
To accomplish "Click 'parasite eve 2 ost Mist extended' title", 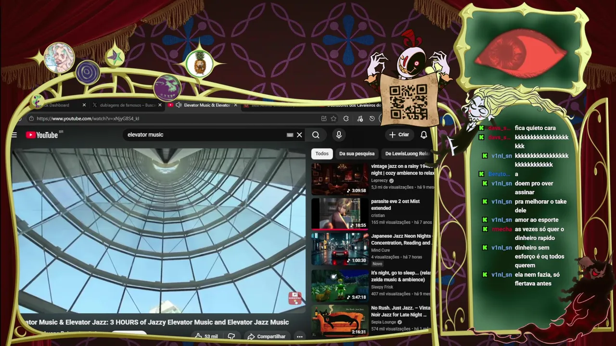I will pyautogui.click(x=395, y=205).
